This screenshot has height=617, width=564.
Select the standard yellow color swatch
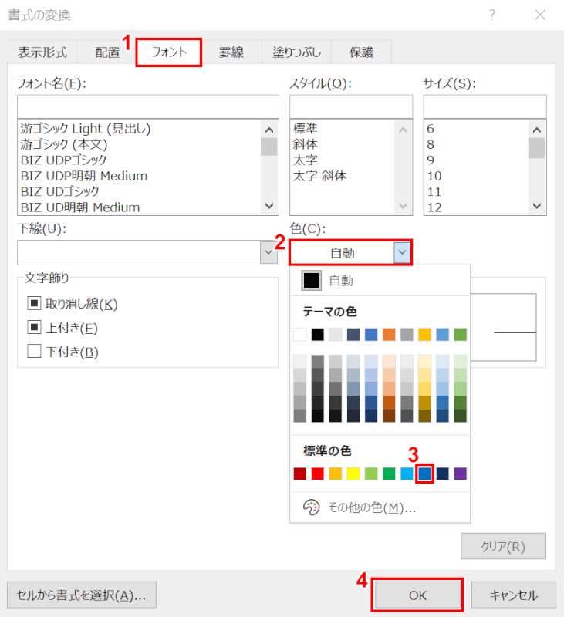pos(353,474)
